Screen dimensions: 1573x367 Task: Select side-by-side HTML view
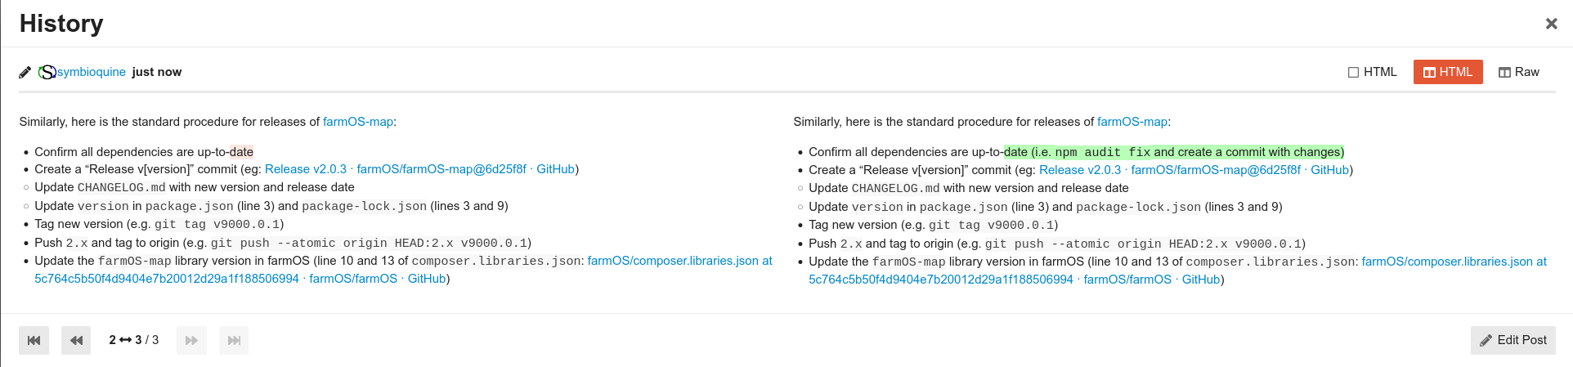pos(1448,72)
